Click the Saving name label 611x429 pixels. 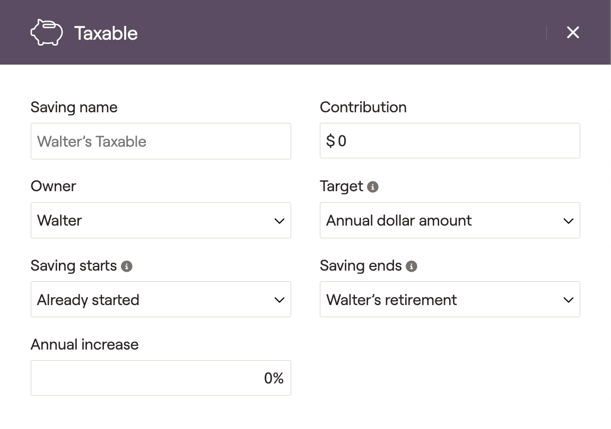coord(74,108)
